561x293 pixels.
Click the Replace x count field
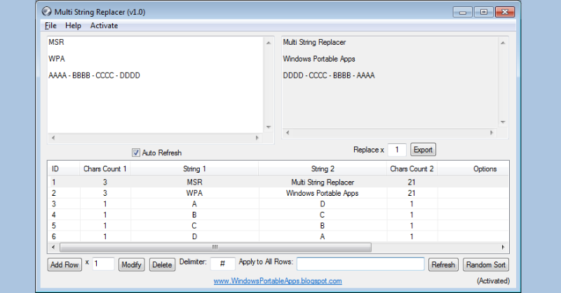pos(397,150)
